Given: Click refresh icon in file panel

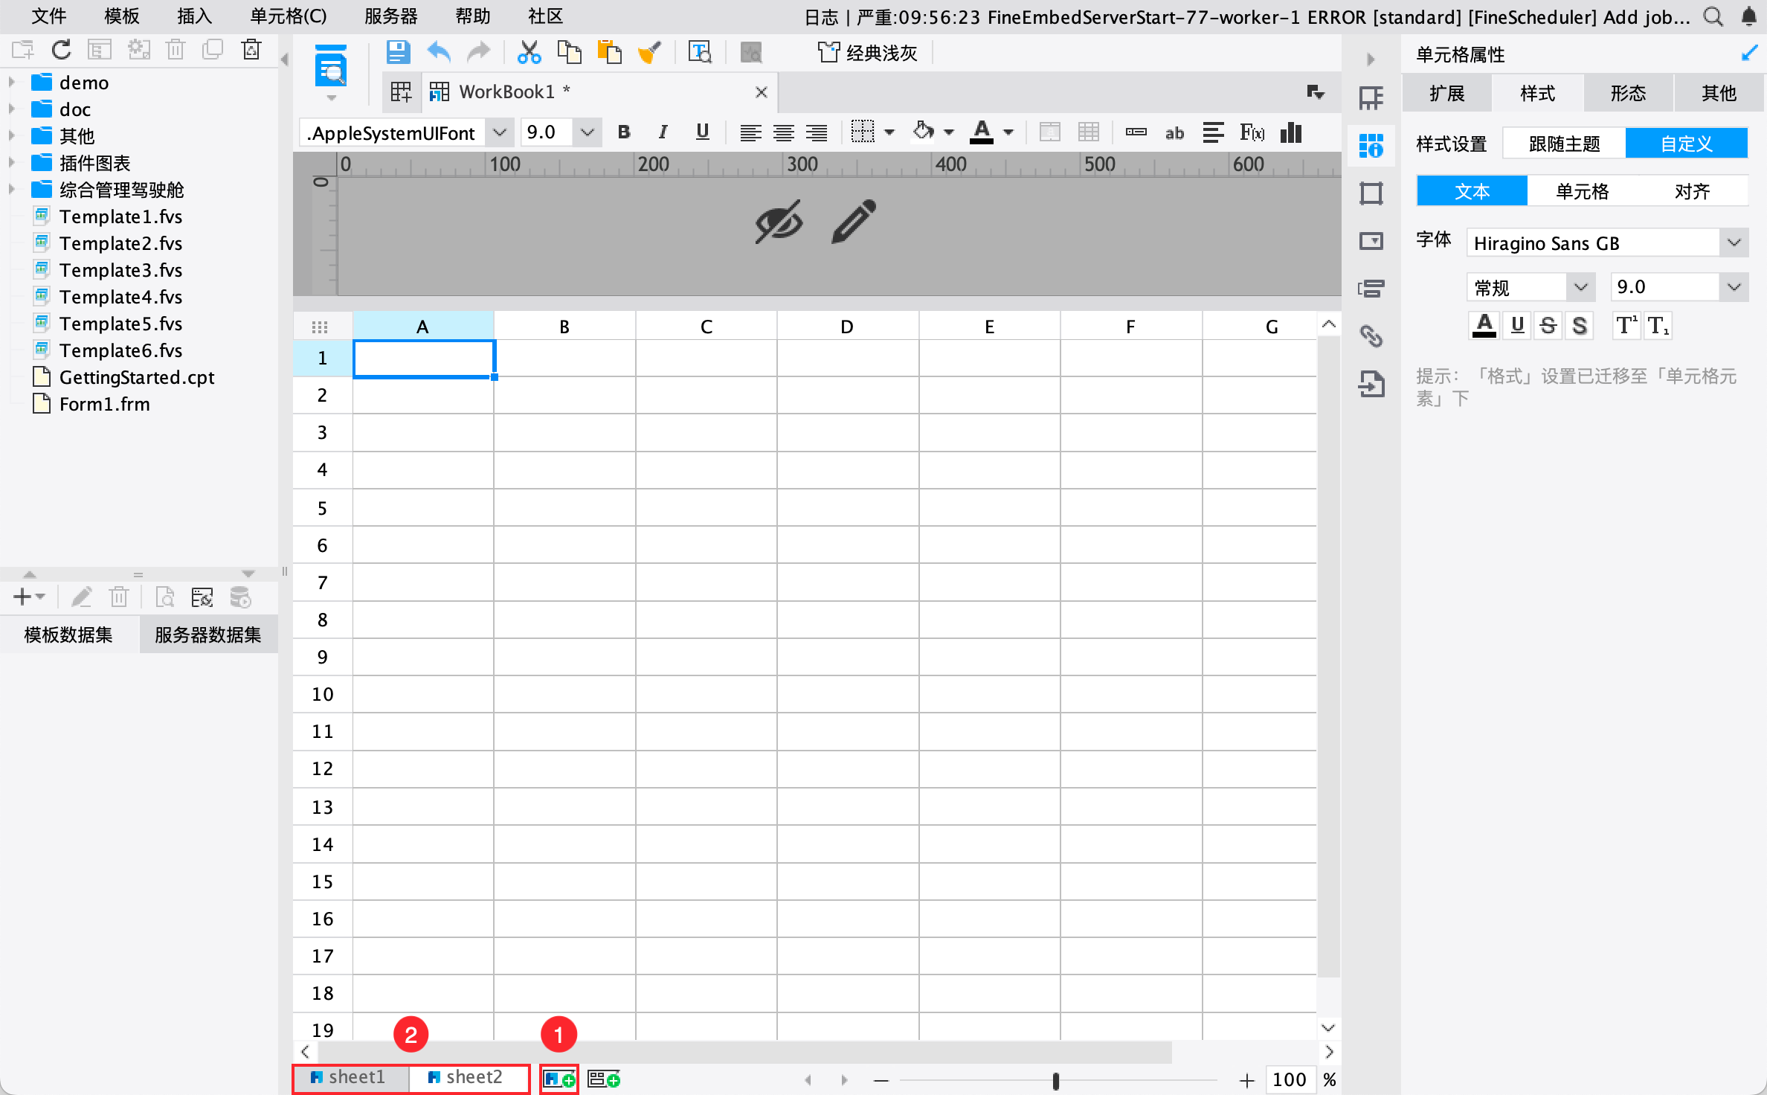Looking at the screenshot, I should [61, 50].
